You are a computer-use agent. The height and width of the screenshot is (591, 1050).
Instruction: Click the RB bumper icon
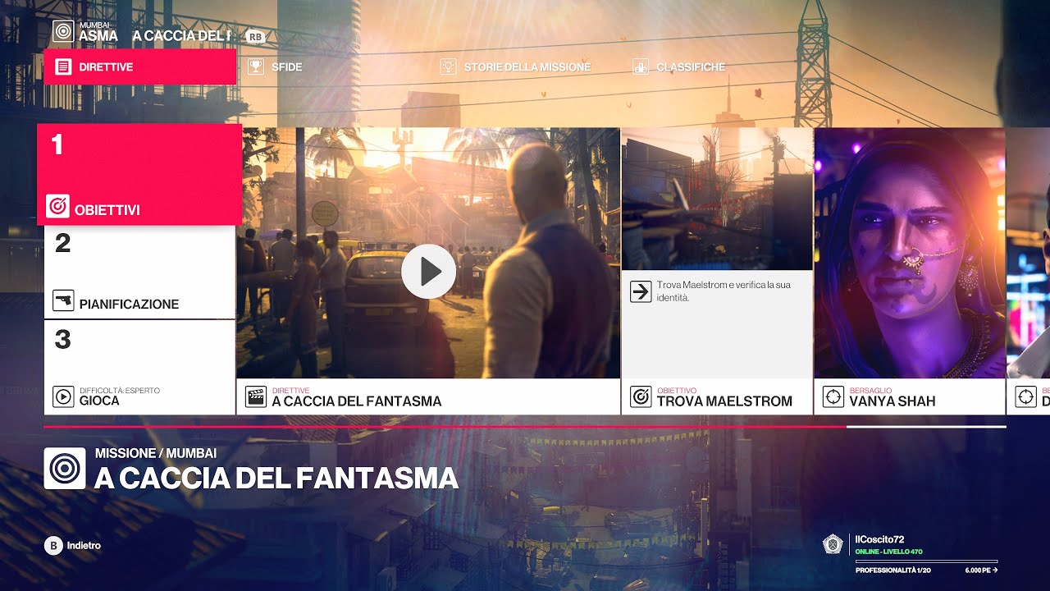pos(255,36)
